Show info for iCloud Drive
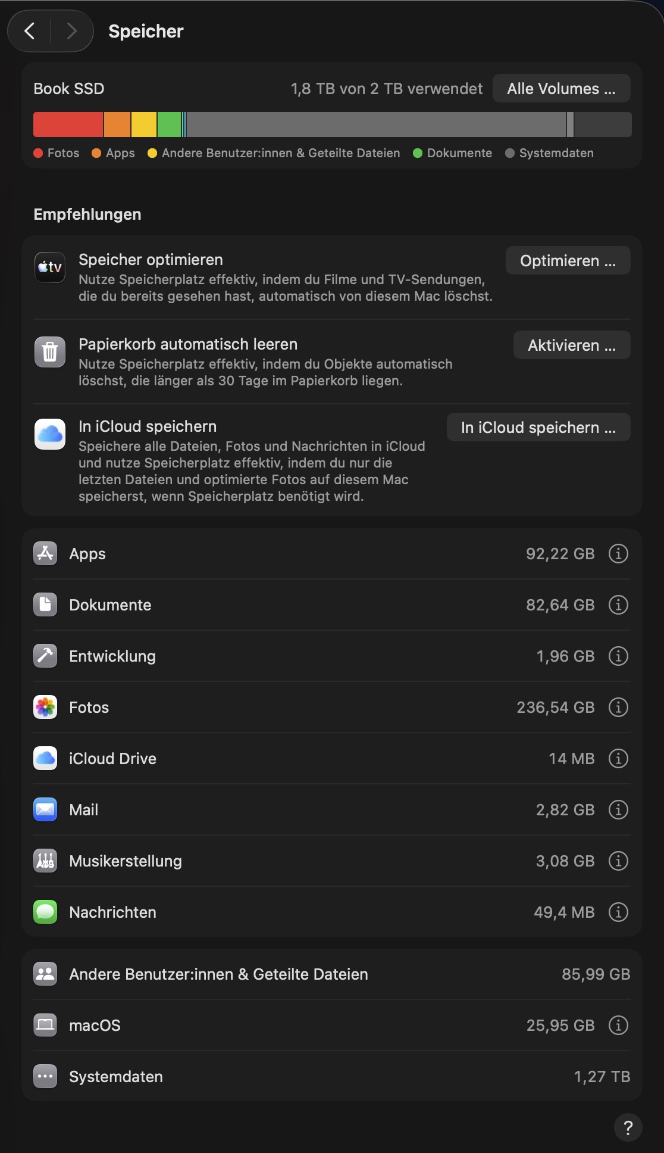 click(618, 759)
